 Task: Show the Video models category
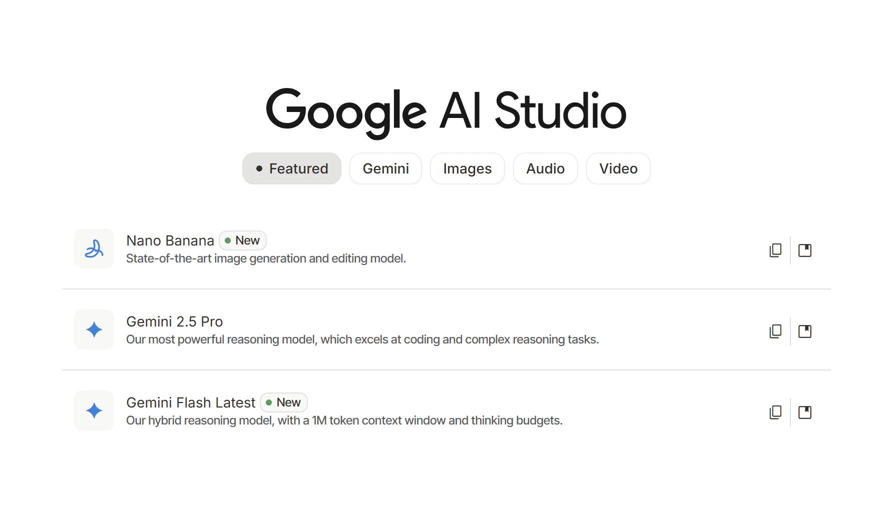pyautogui.click(x=618, y=168)
